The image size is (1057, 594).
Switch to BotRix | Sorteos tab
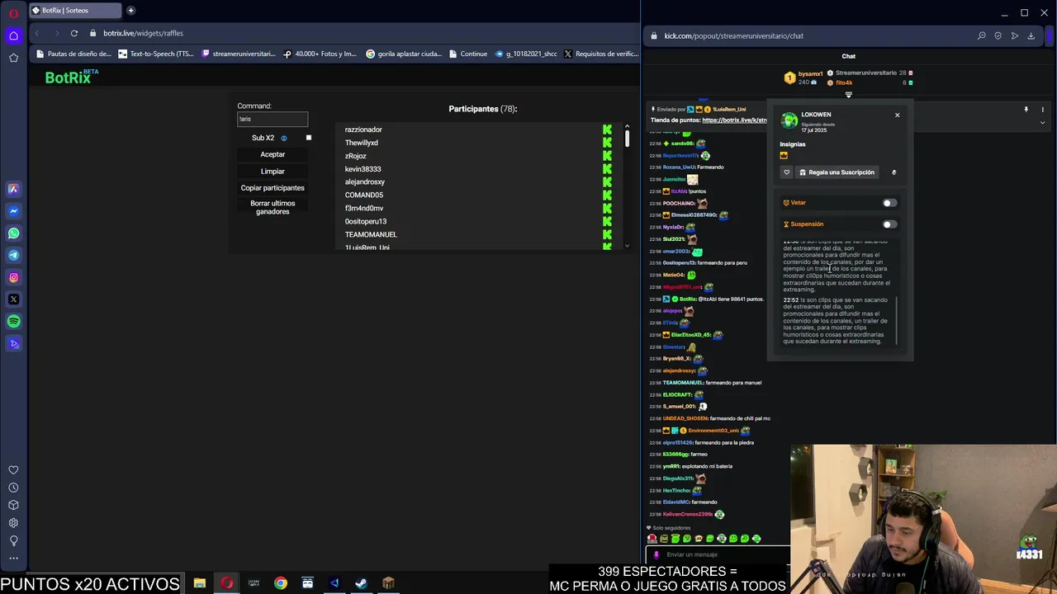74,11
